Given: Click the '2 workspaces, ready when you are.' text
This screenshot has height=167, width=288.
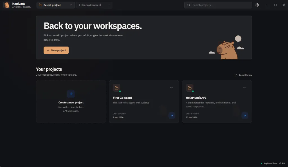Looking at the screenshot, I should pyautogui.click(x=56, y=75).
